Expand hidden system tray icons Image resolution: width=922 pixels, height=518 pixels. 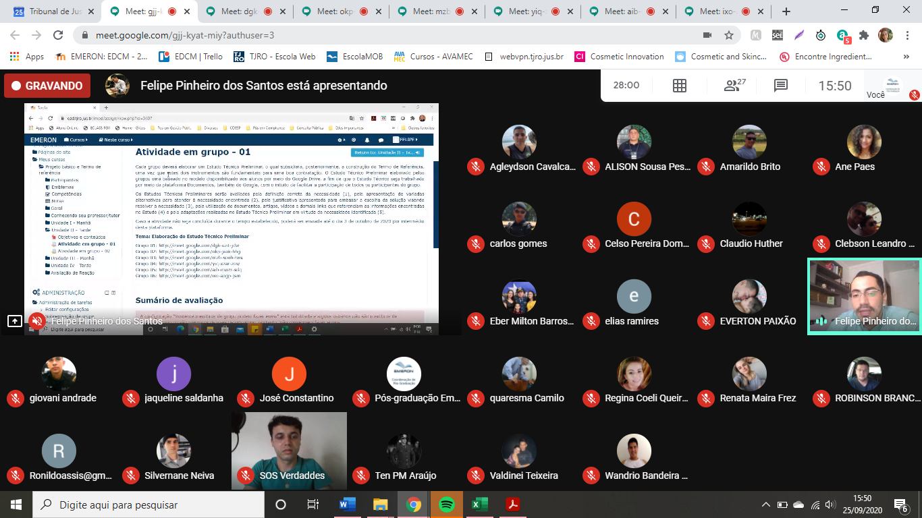point(766,505)
